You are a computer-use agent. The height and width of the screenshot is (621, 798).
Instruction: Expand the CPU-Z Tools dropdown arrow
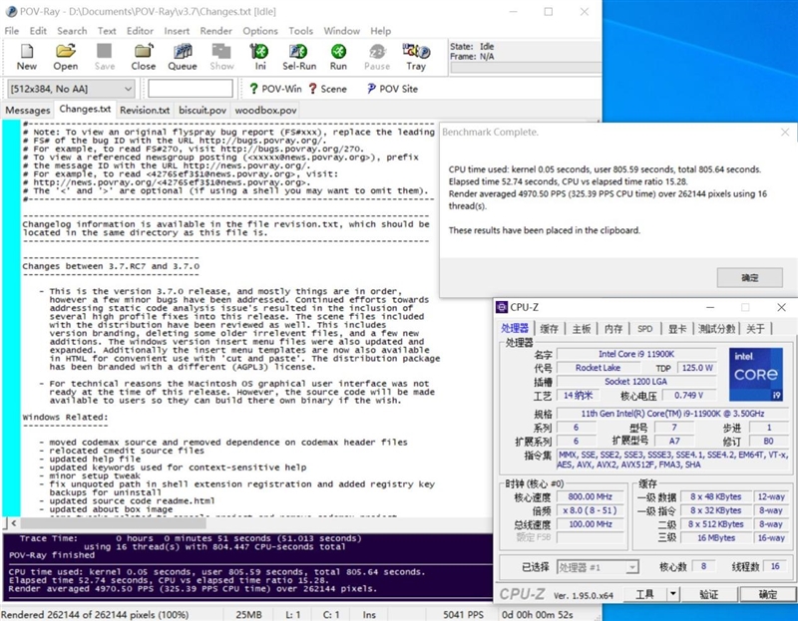[x=672, y=594]
